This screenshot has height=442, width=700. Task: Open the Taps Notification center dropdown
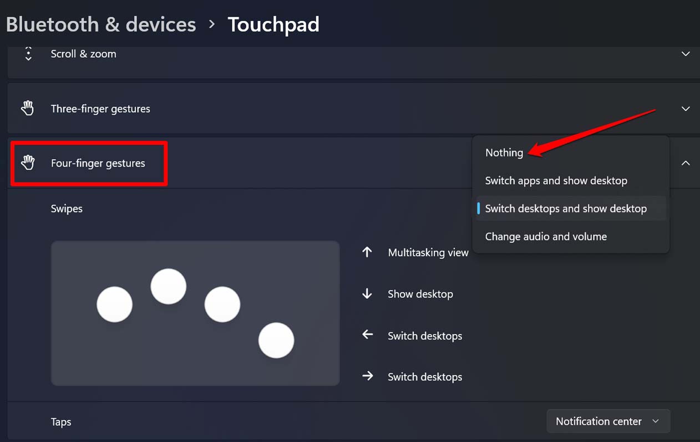(608, 421)
